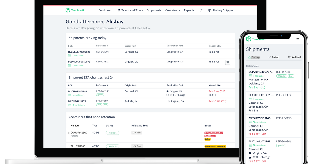Expand container row CGMU7666500
Screen dimensions: 312x164
[x=69, y=133]
